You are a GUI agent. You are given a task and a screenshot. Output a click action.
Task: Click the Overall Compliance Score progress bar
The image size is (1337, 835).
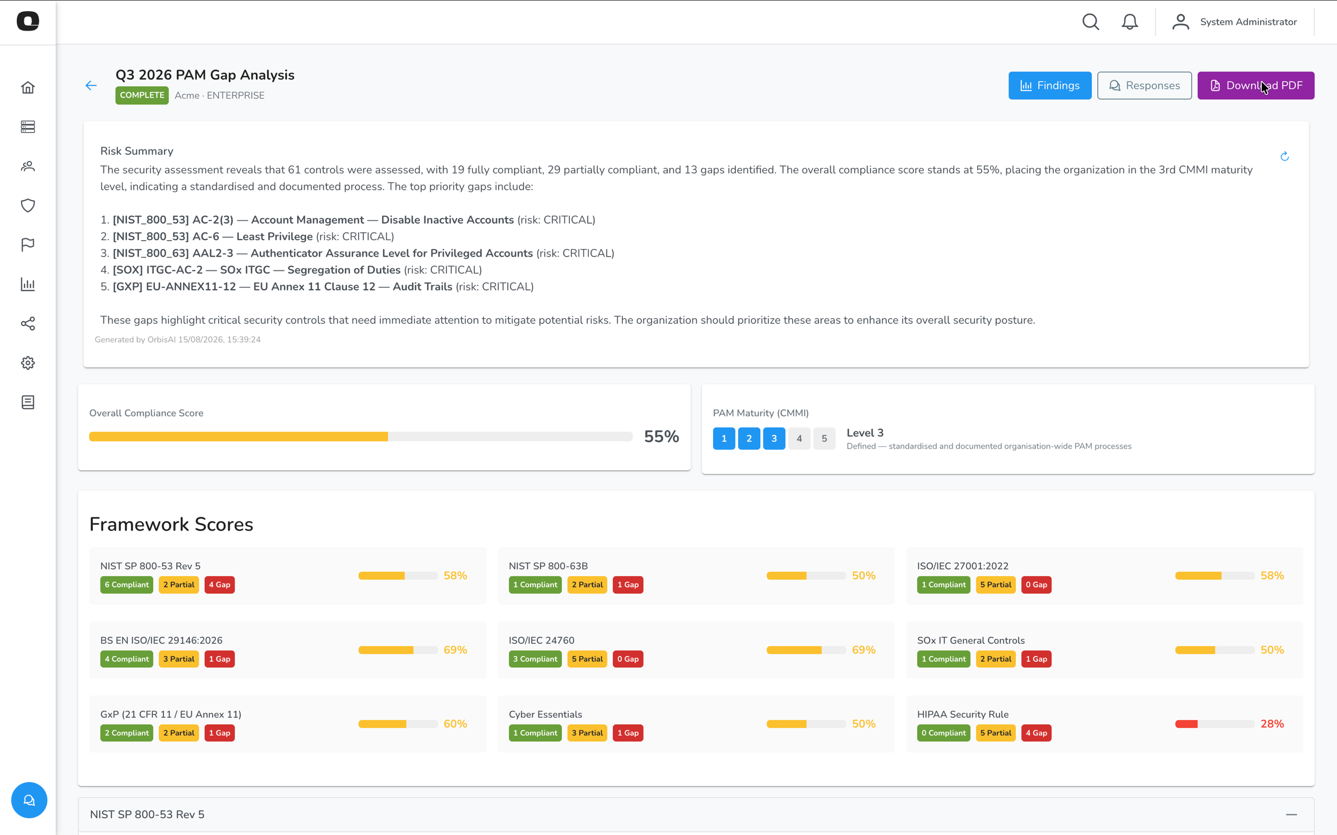click(361, 437)
